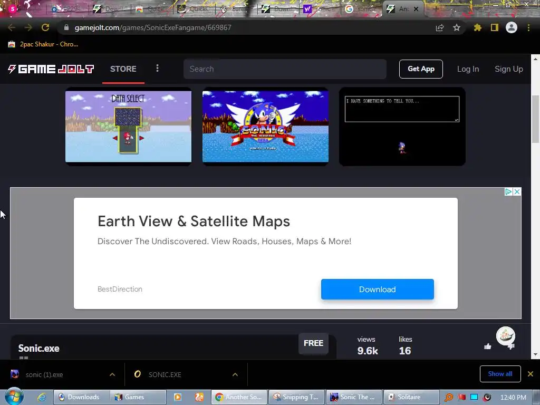
Task: Click the monitor icon in system tray
Action: pos(474,397)
